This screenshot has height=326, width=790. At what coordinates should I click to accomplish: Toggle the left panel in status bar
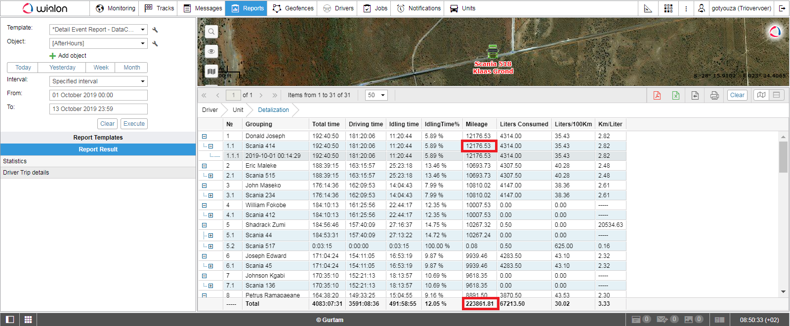[10, 320]
